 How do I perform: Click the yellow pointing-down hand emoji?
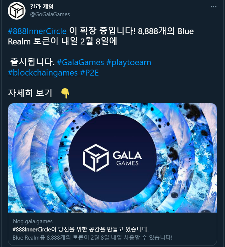point(65,93)
